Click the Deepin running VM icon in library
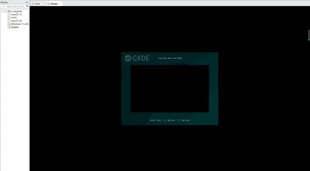310x171 pixels. coord(9,27)
